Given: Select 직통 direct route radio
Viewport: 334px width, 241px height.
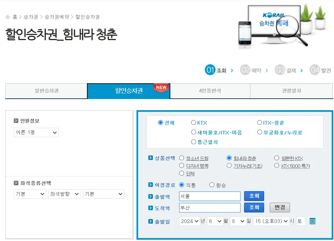Looking at the screenshot, I should point(181,185).
